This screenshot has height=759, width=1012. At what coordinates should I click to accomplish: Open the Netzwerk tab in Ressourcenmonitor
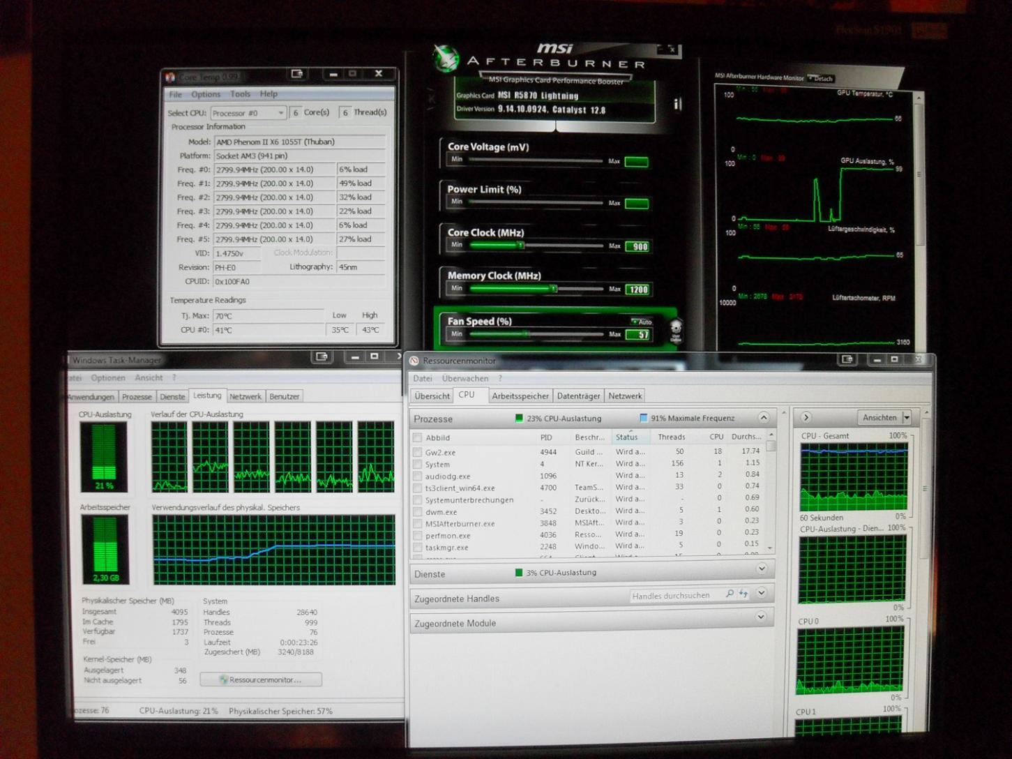click(625, 396)
